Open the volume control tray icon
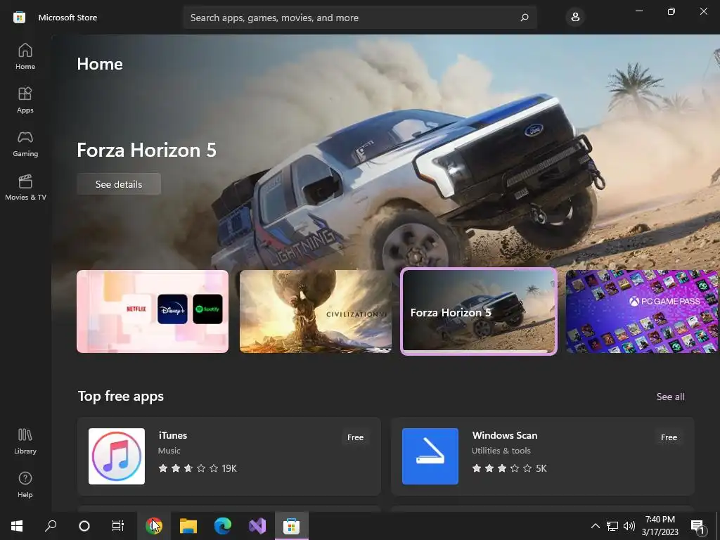The image size is (720, 540). (629, 526)
